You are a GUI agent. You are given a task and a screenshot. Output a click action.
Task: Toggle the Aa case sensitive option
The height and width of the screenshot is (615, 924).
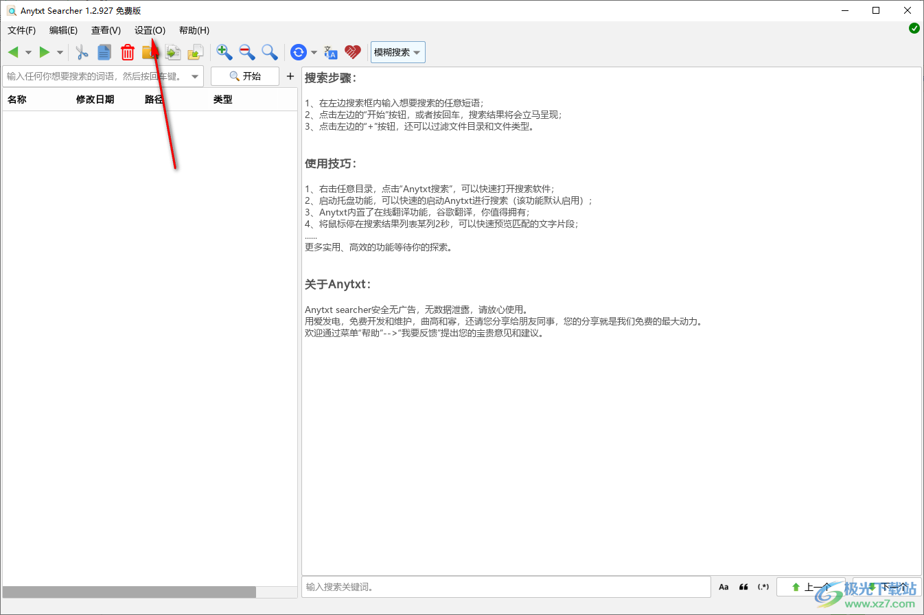pos(724,587)
